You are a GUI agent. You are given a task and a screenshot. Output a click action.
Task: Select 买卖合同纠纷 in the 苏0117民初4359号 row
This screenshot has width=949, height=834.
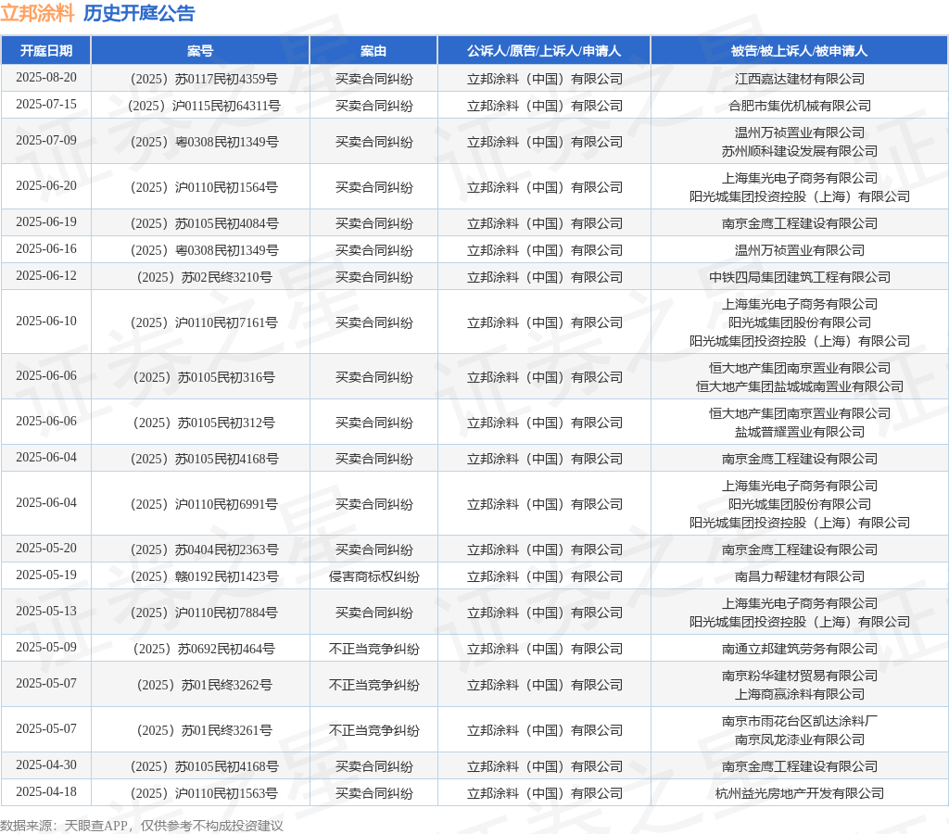point(374,79)
